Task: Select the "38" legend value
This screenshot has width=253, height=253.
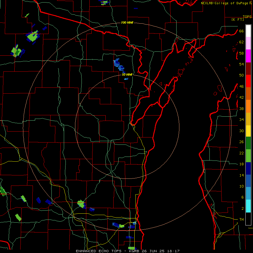Action: coord(241,109)
